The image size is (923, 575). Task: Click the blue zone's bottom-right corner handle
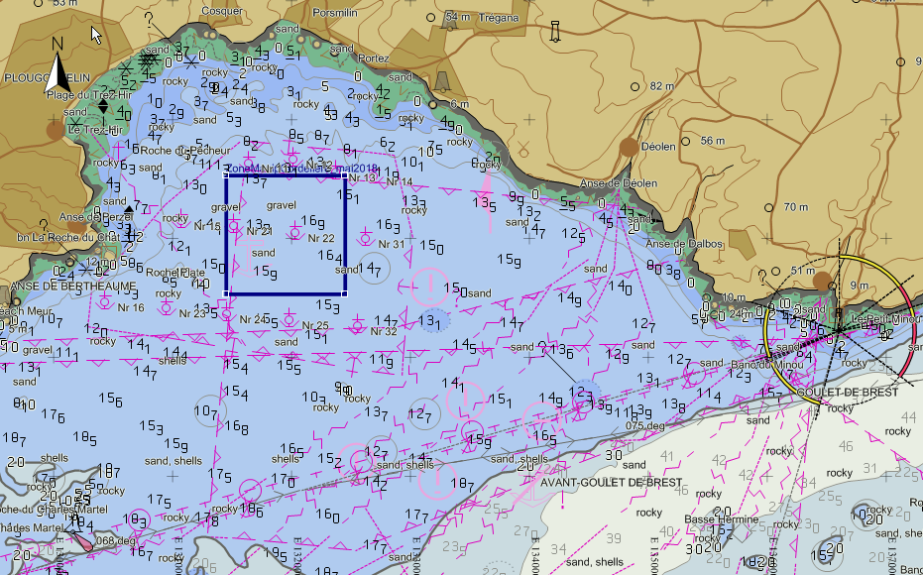pos(345,292)
